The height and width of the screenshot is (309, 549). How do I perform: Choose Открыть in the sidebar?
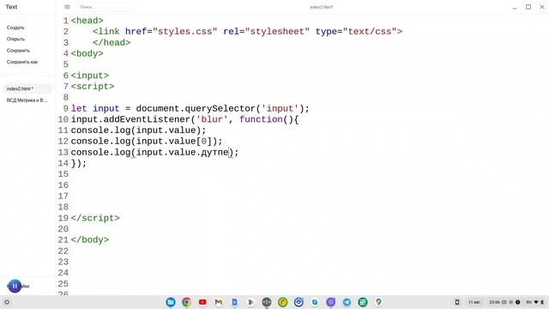pyautogui.click(x=15, y=39)
